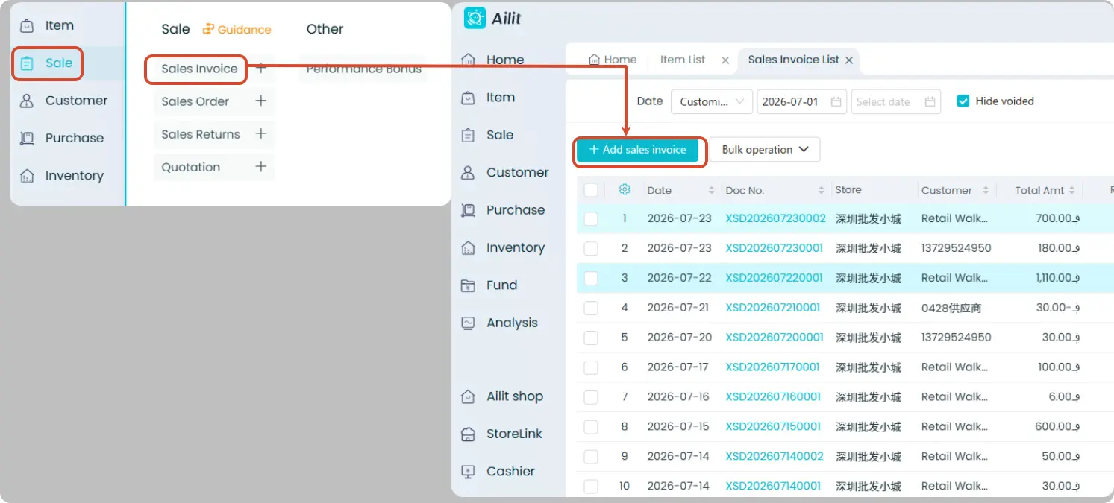Switch to the Home tab

(613, 60)
